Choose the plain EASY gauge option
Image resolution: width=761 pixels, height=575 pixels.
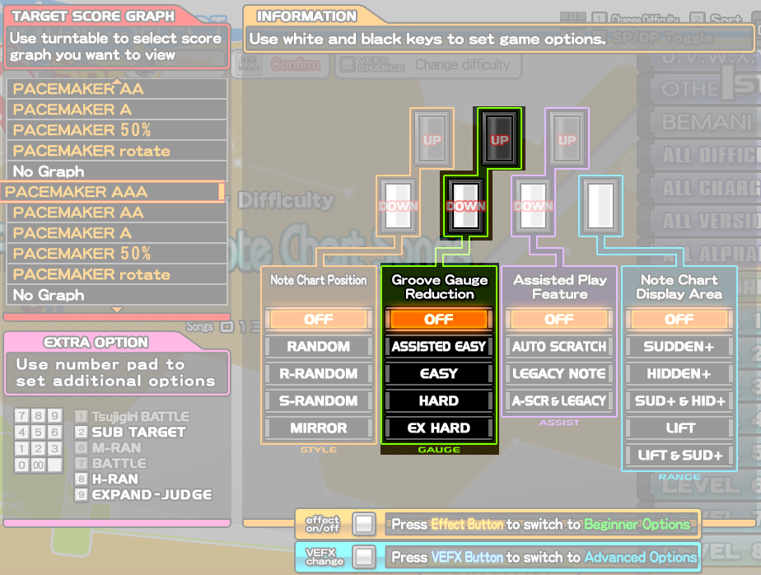point(439,373)
